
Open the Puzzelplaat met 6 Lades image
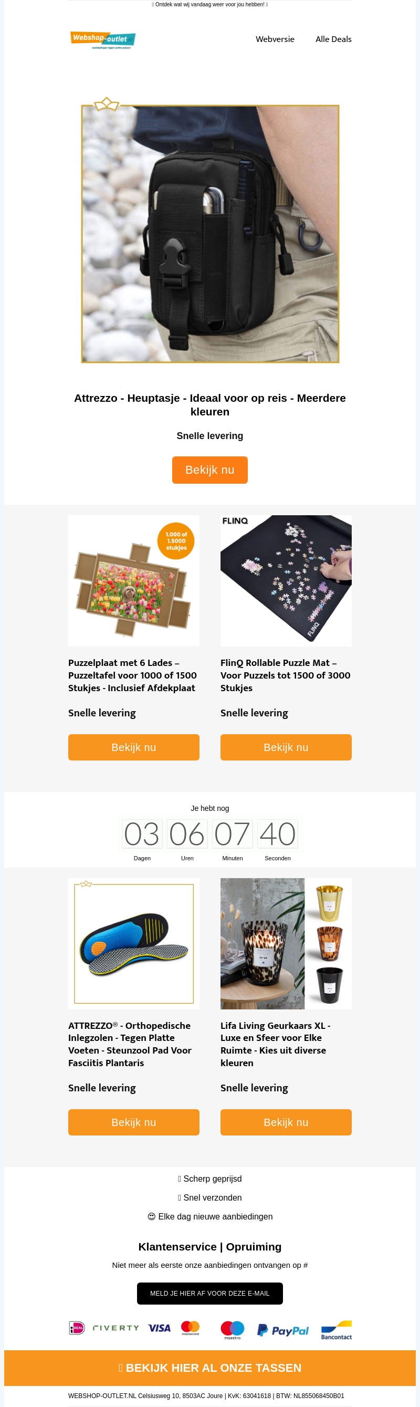[134, 581]
